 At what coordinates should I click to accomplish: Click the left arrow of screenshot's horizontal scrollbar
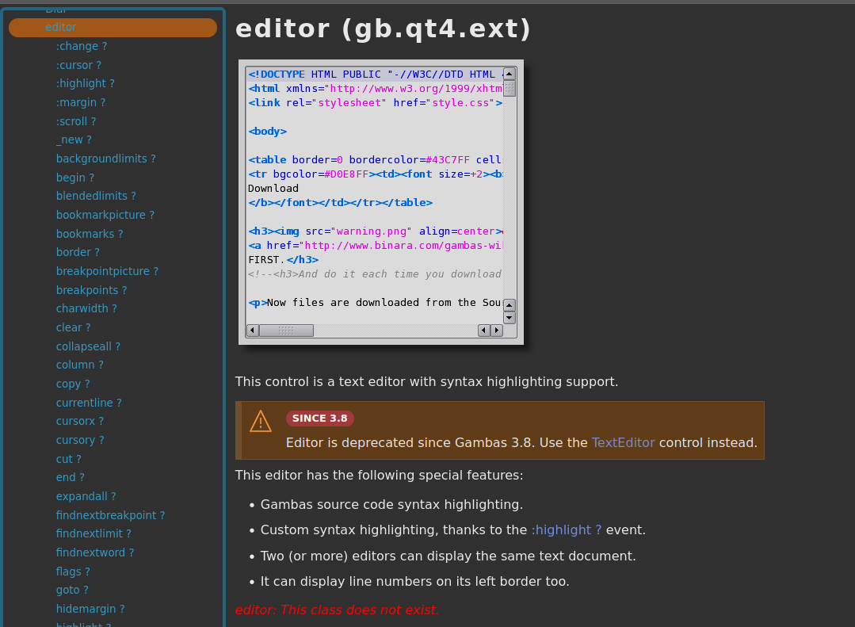coord(253,331)
